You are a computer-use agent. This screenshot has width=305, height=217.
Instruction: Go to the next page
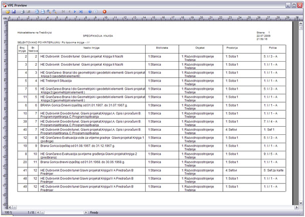(75, 12)
